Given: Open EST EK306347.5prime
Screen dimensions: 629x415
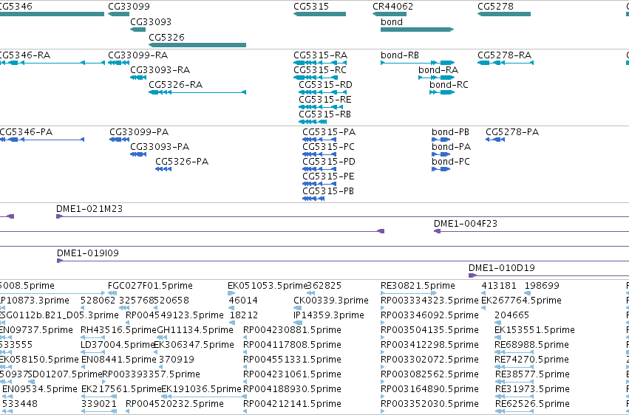Looking at the screenshot, I should pos(194,345).
